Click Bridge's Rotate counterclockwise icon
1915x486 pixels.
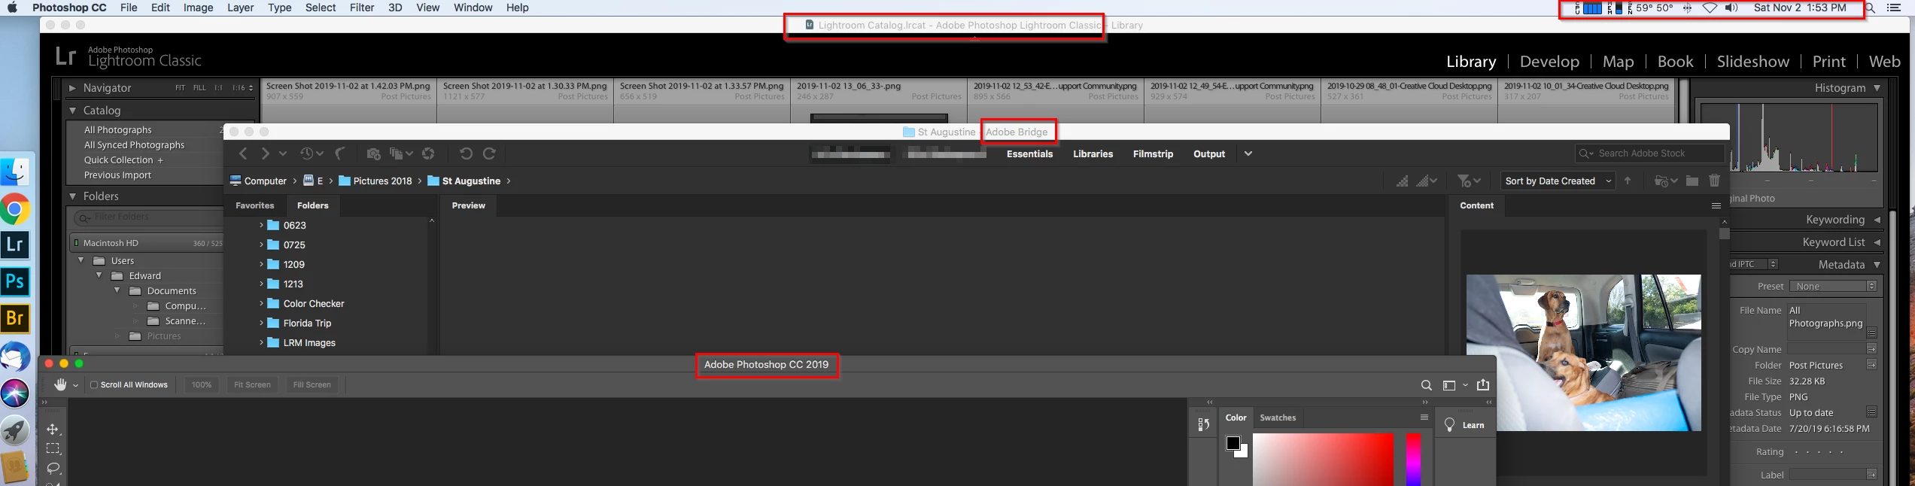click(x=466, y=153)
